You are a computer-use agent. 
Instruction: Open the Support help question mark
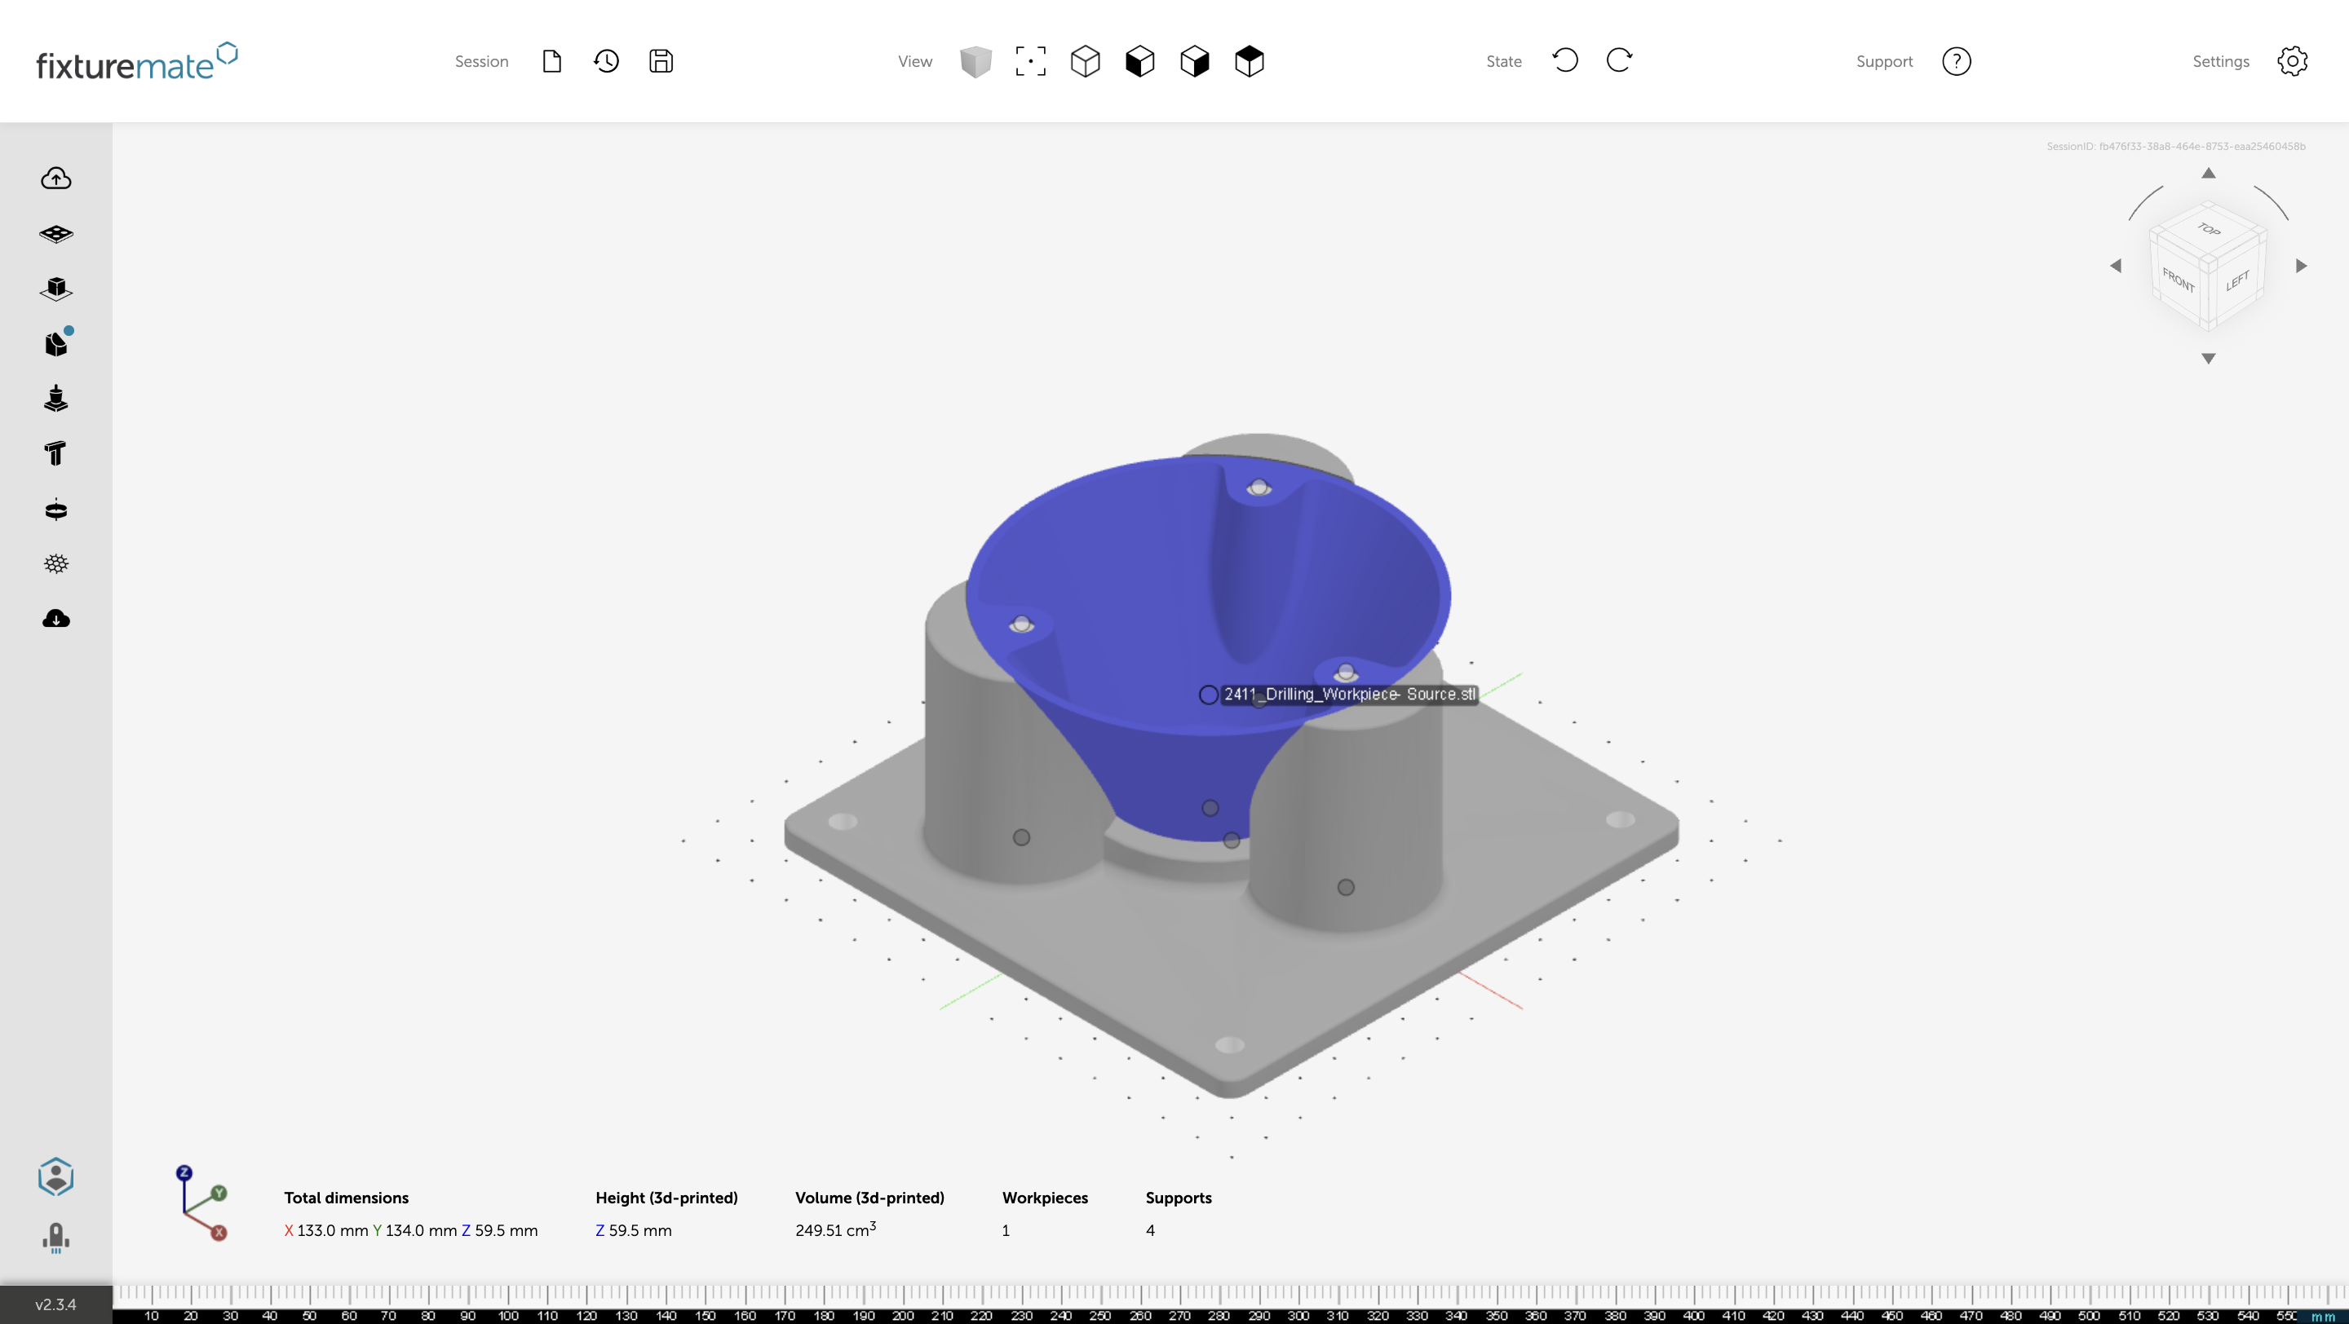1956,61
